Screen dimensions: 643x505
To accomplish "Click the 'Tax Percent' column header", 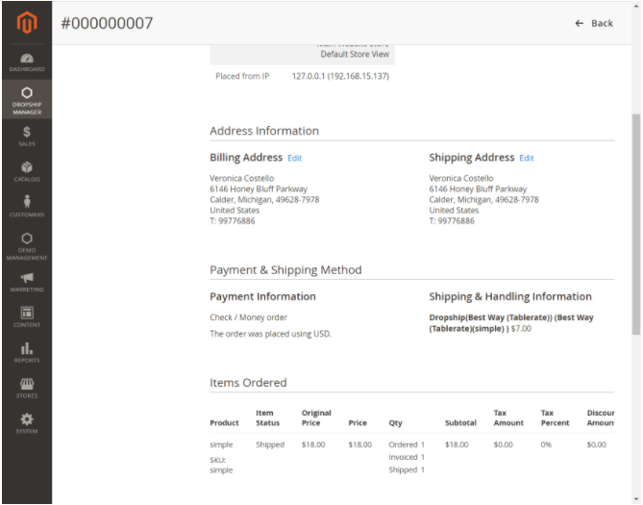I will pyautogui.click(x=555, y=418).
